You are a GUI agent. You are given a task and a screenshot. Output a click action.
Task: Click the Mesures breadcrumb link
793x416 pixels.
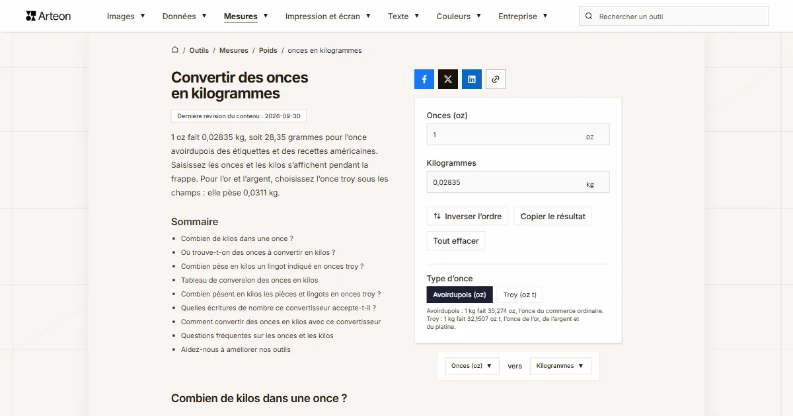234,50
